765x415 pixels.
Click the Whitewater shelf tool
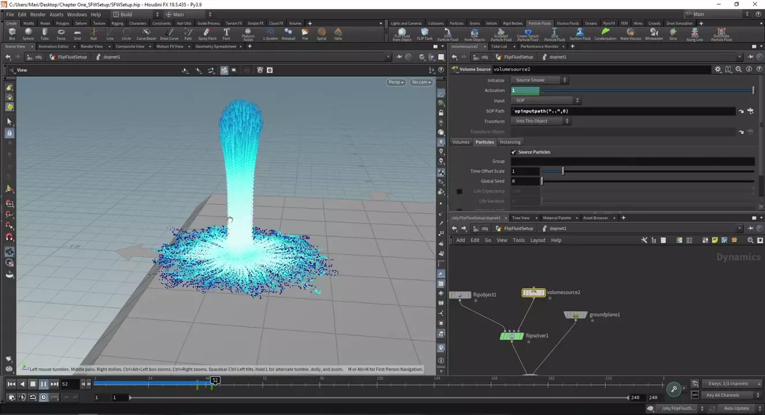(x=654, y=34)
